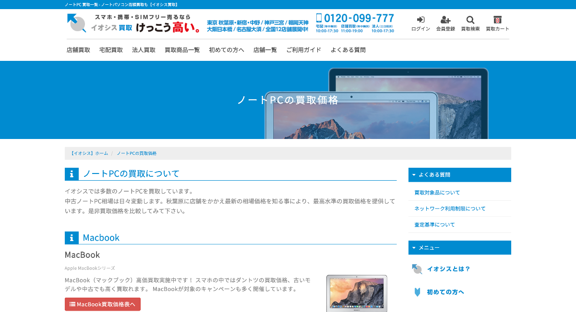
Task: Open 査定基準について FAQ link
Action: click(435, 224)
